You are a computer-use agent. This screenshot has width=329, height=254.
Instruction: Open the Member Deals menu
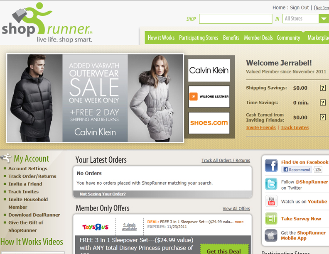[x=258, y=38]
